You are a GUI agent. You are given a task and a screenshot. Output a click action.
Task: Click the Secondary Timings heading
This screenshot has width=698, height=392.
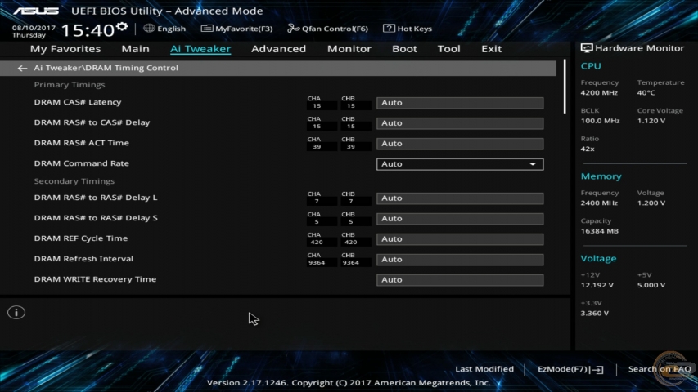click(x=74, y=180)
